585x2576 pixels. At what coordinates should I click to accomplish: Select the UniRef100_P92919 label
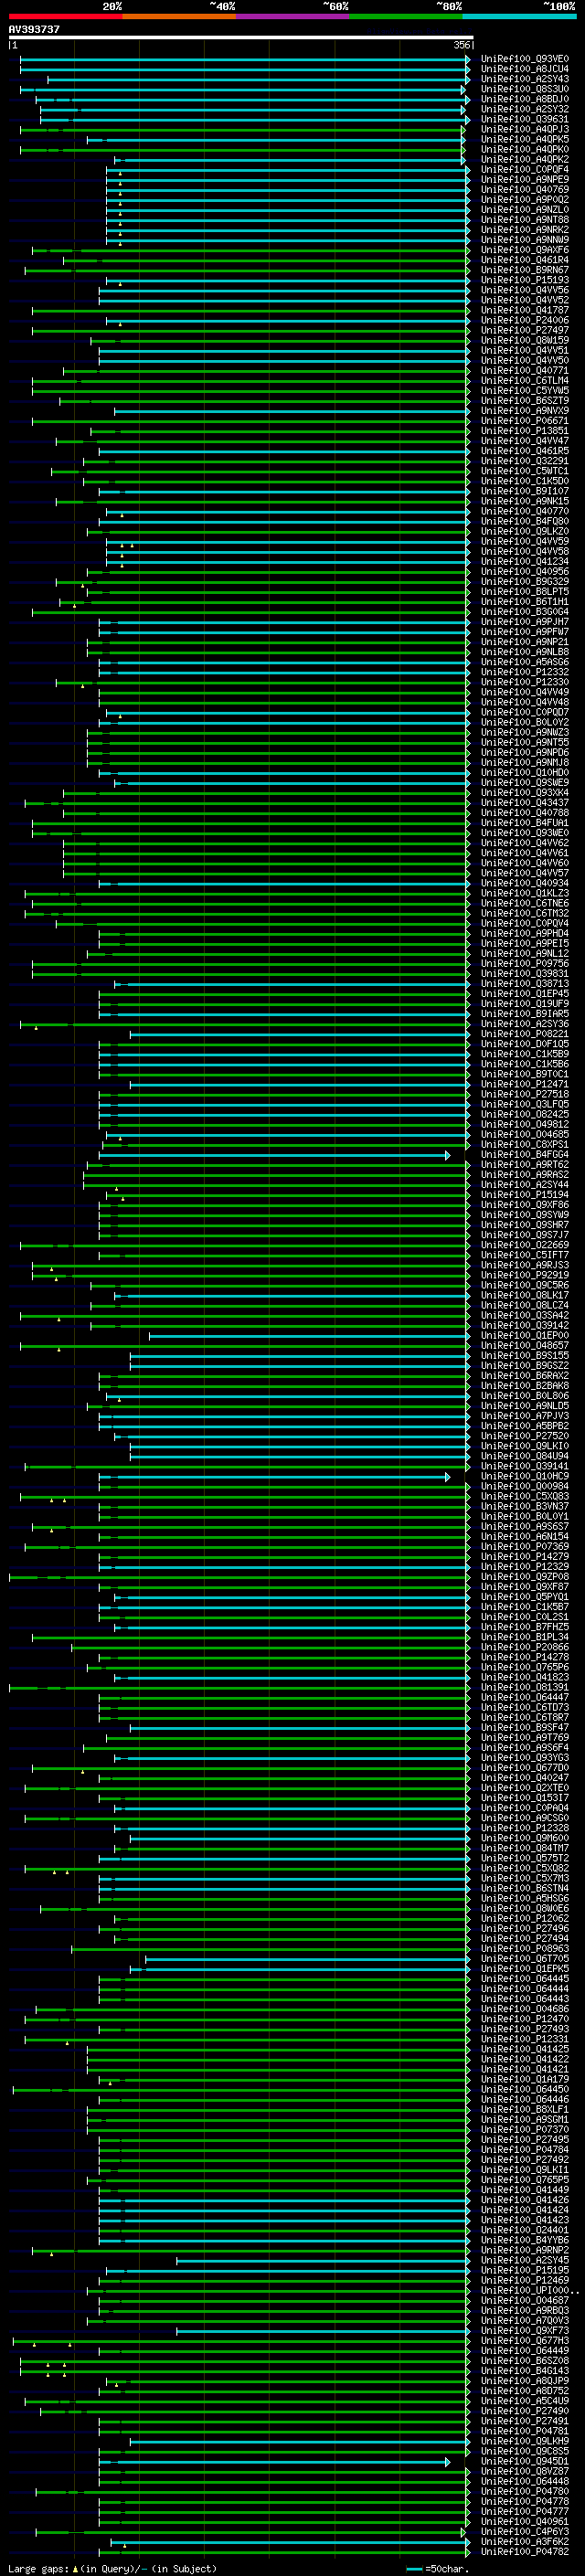(x=525, y=1275)
